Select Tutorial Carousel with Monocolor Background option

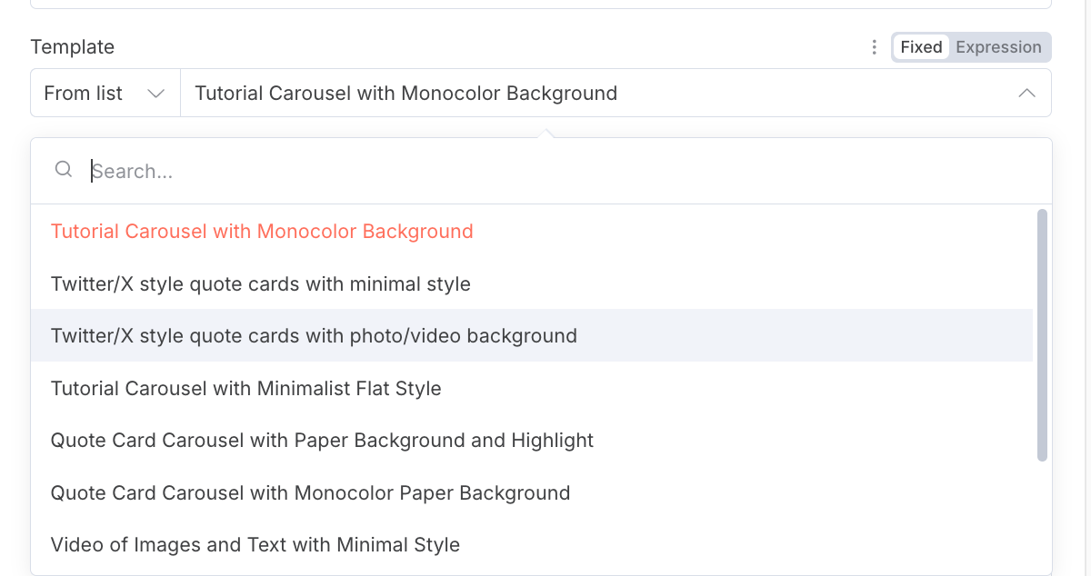pos(262,232)
